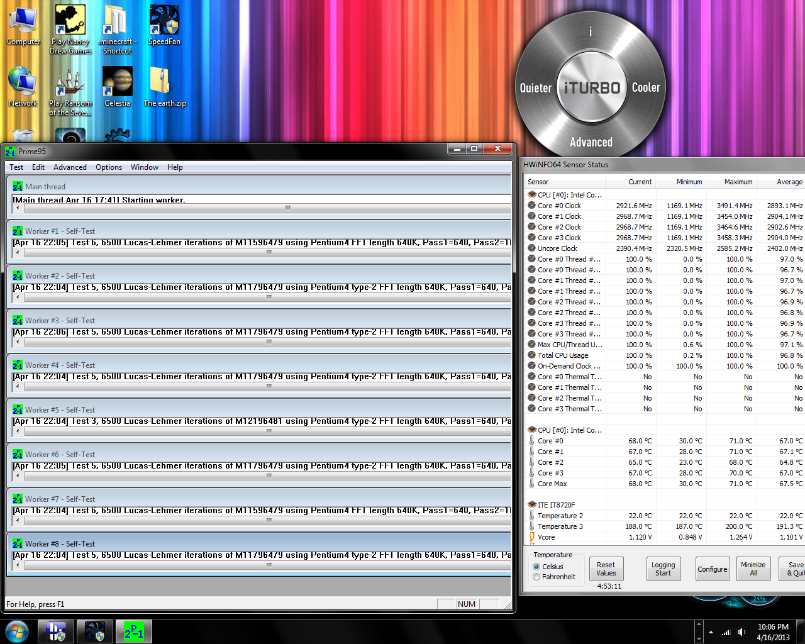Image resolution: width=805 pixels, height=644 pixels.
Task: Click the Core #0 temperature thermometer icon
Action: click(531, 441)
